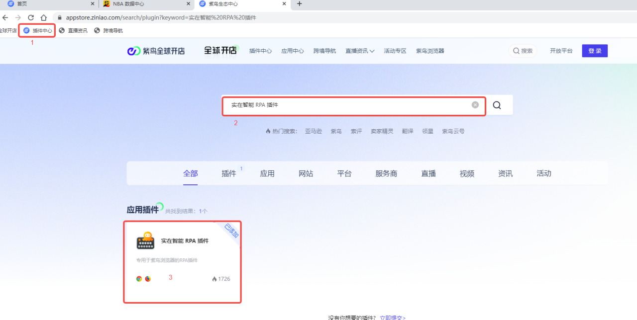Open 插件中心 in site navigation
Viewport: 637px width, 320px height.
(260, 51)
